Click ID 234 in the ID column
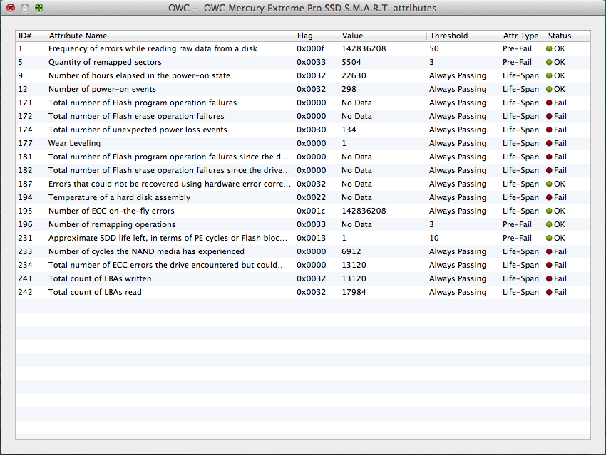Image resolution: width=606 pixels, height=455 pixels. (x=25, y=265)
